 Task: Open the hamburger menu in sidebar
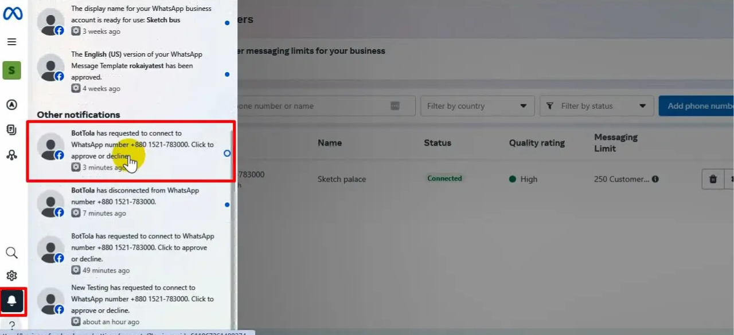pyautogui.click(x=11, y=42)
